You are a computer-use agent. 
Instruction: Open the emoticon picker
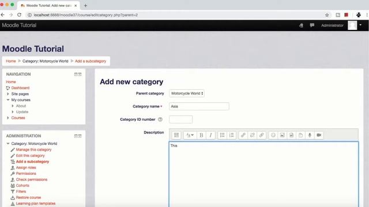pos(273,135)
